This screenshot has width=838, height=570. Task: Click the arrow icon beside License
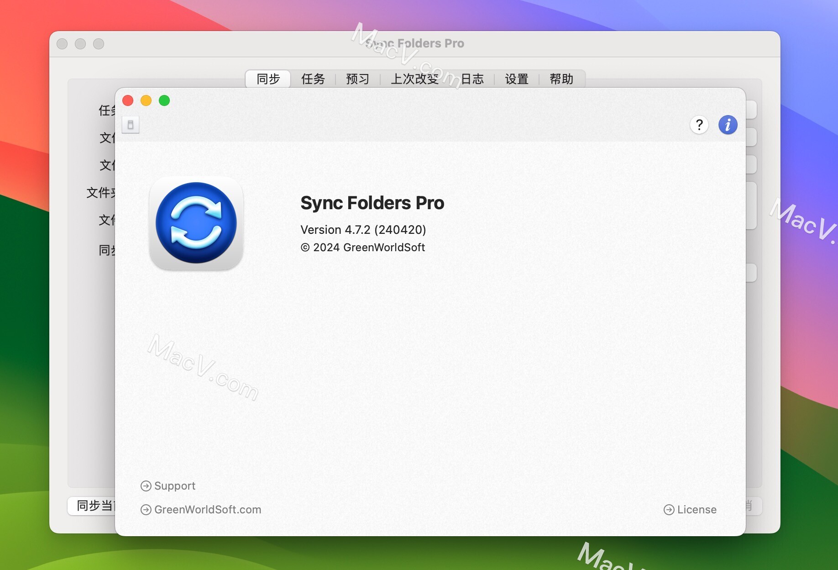[669, 510]
